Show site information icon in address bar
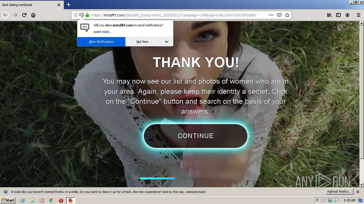 (x=76, y=15)
